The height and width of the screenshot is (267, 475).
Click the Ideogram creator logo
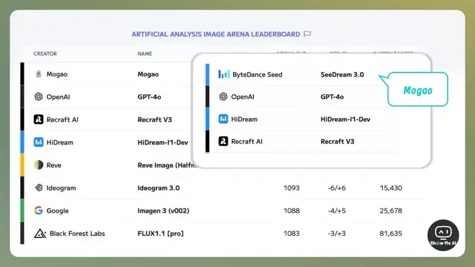pos(38,188)
